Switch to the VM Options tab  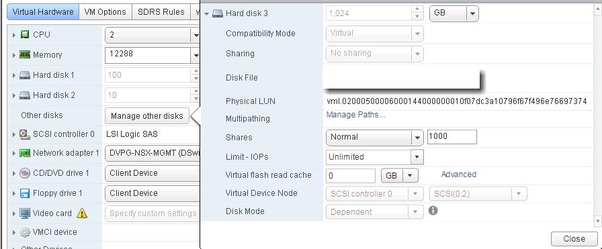[x=105, y=12]
